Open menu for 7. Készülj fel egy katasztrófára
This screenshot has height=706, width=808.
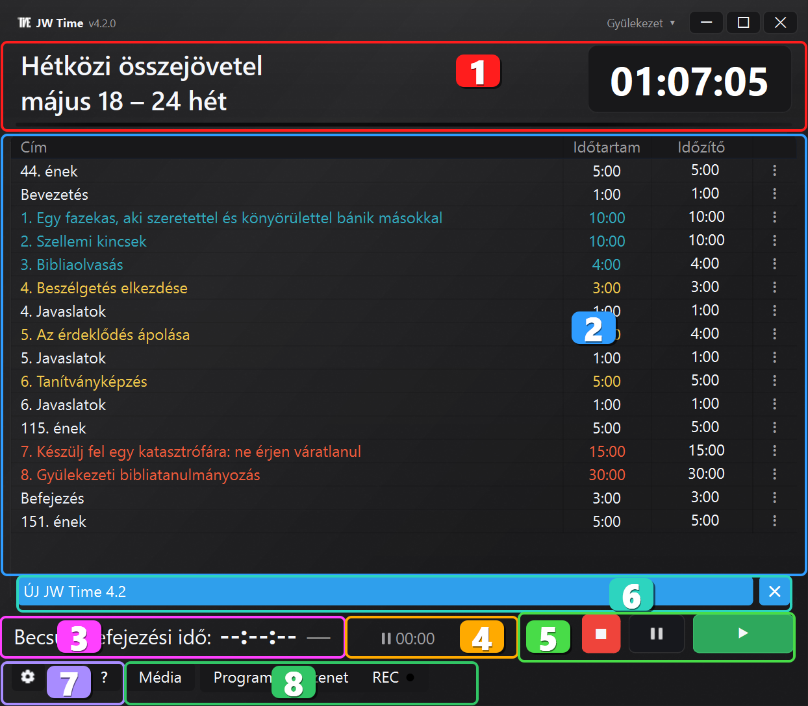pos(774,451)
